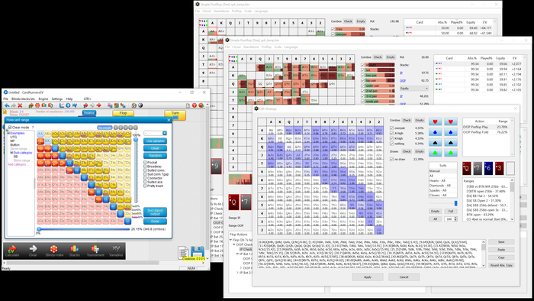Screen dimensions: 534x301
Task: Click the blue undo arrow in CardRunnersEV toolbar
Action: coord(6,105)
